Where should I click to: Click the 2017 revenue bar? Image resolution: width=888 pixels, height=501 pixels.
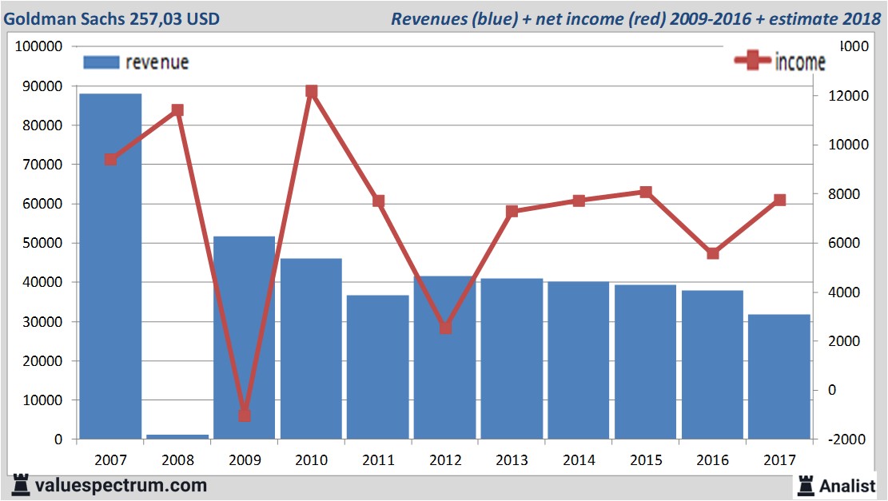click(x=779, y=376)
